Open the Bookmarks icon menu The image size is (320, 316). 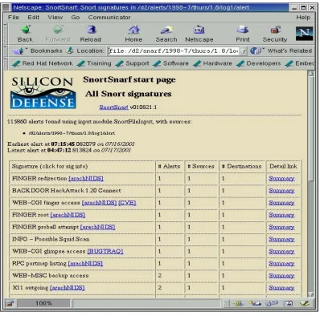[x=18, y=51]
